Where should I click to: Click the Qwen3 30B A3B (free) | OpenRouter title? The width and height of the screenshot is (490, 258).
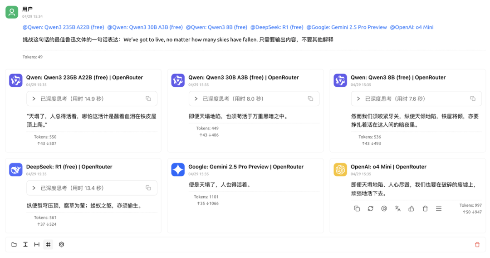(x=244, y=78)
